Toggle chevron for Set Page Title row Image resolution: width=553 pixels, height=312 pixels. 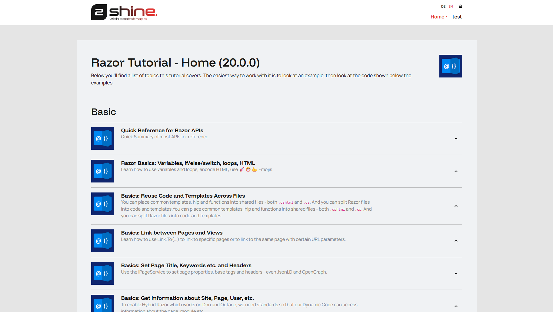tap(456, 274)
